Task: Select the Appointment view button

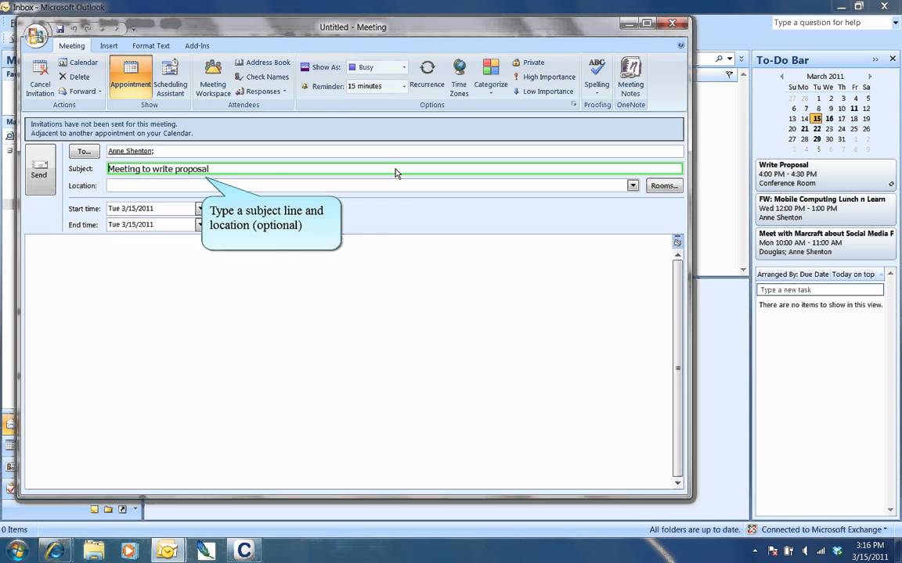Action: pyautogui.click(x=131, y=77)
